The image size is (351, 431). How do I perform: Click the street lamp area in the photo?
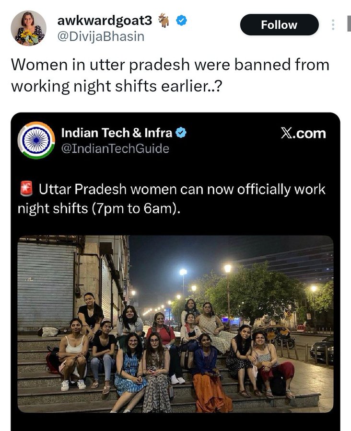(228, 269)
